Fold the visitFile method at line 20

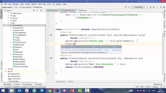point(55,38)
